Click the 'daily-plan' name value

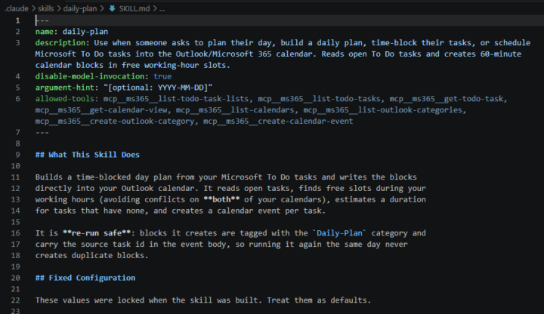pyautogui.click(x=85, y=32)
